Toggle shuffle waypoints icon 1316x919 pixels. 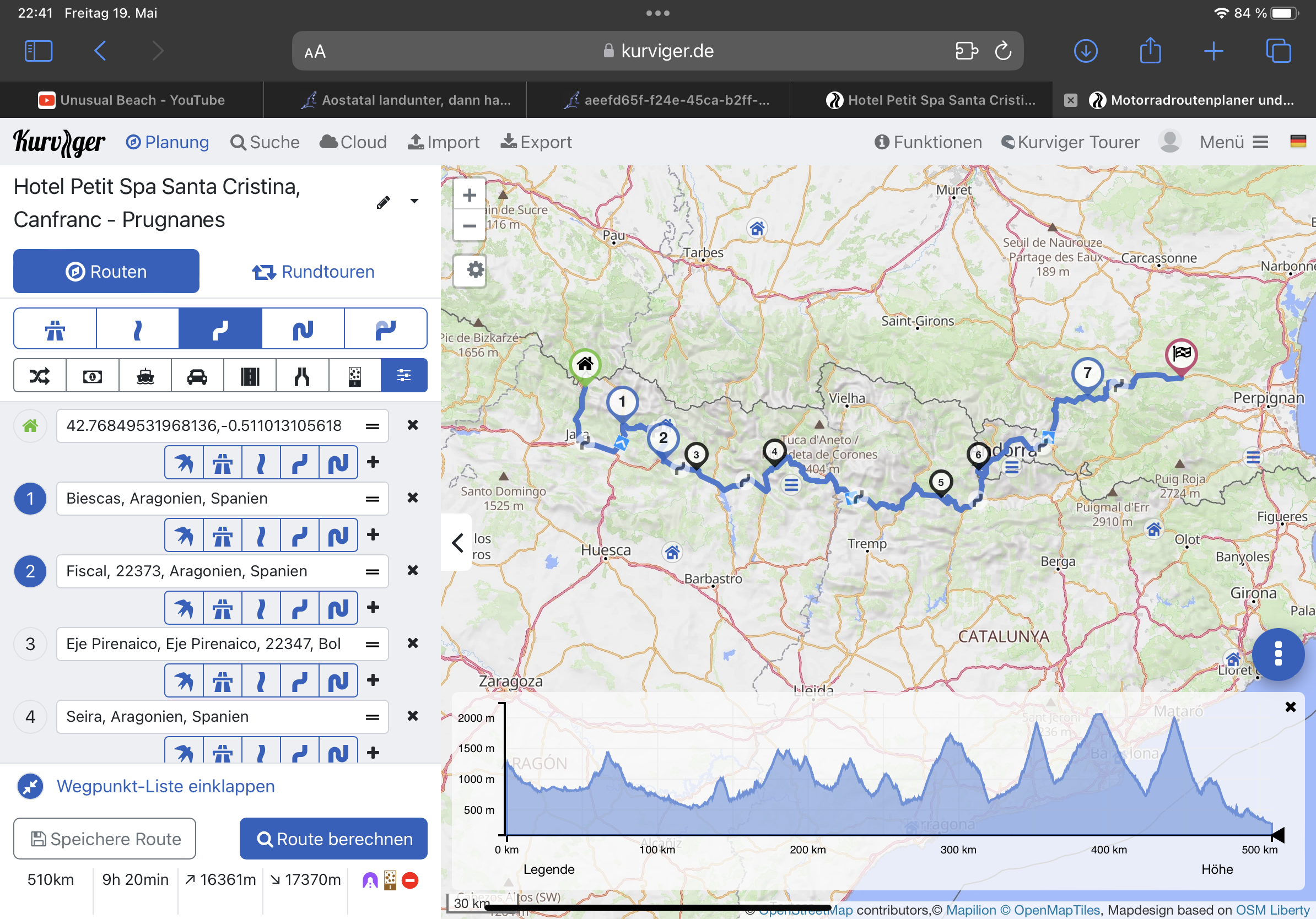[x=40, y=376]
